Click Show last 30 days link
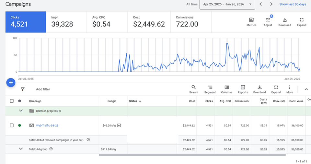The image size is (311, 164). point(293,4)
